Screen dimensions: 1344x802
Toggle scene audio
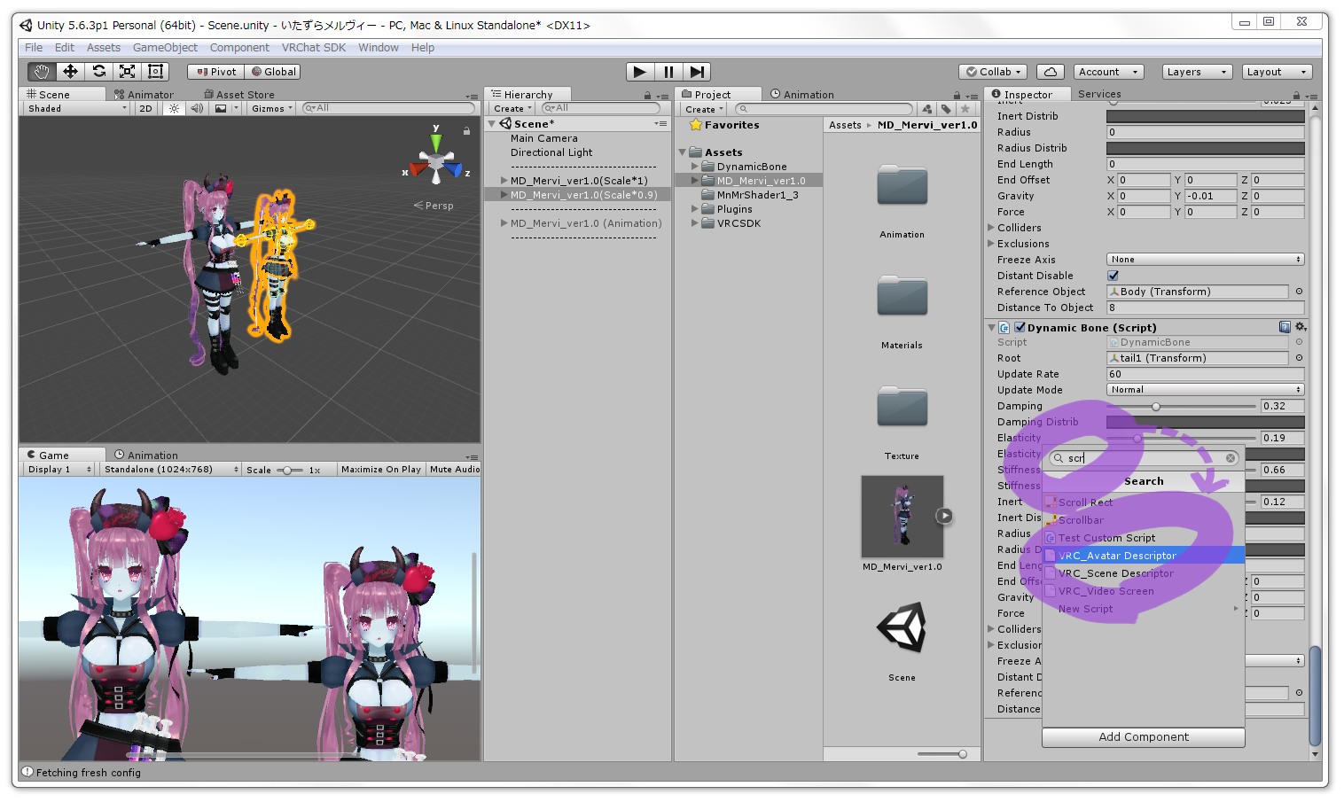point(196,108)
